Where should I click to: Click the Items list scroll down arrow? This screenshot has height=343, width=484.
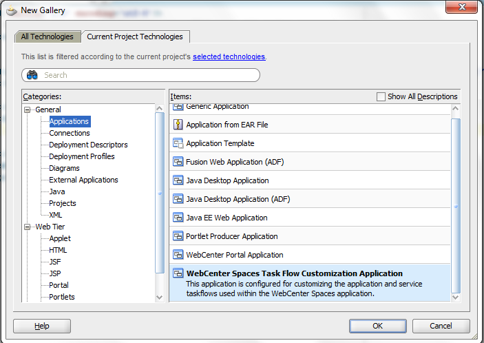[455, 298]
